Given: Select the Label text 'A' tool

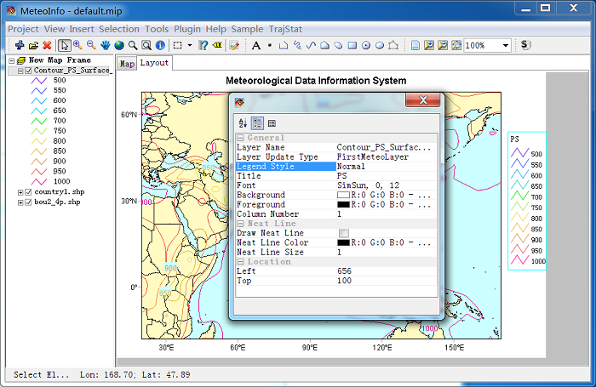Looking at the screenshot, I should (x=256, y=45).
